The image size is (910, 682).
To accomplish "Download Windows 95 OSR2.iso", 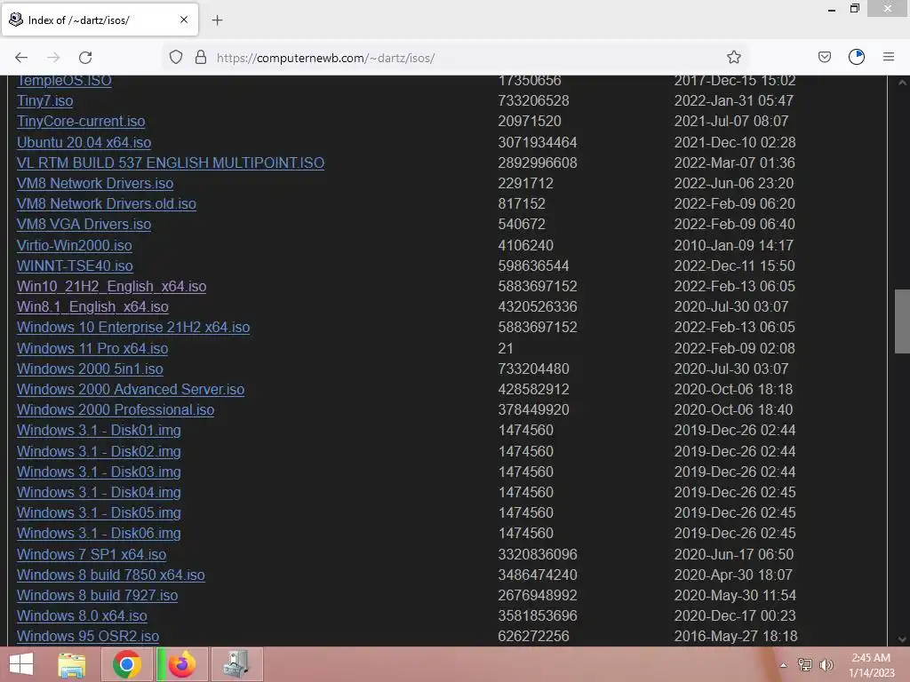I will click(x=88, y=636).
